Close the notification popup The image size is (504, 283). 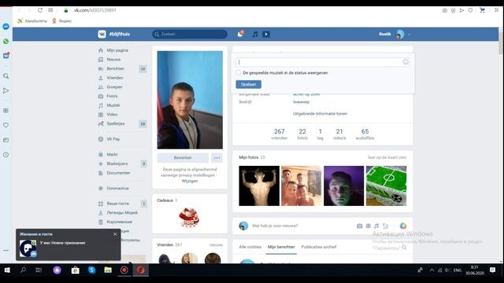(115, 234)
